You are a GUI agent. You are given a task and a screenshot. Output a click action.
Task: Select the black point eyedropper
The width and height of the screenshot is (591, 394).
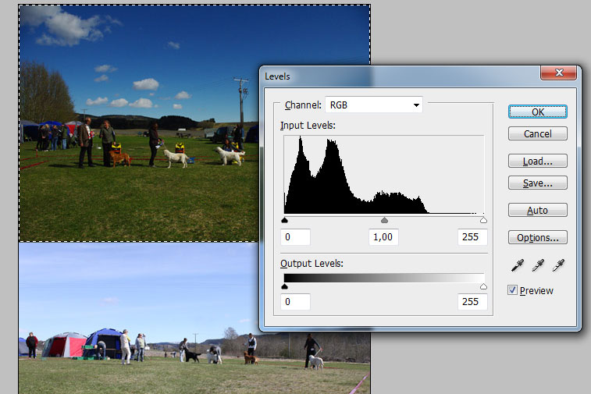pos(518,266)
